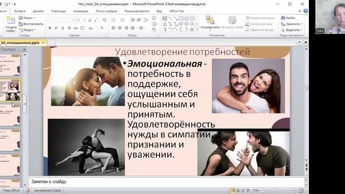Select the down arrow shape

coord(187,24)
